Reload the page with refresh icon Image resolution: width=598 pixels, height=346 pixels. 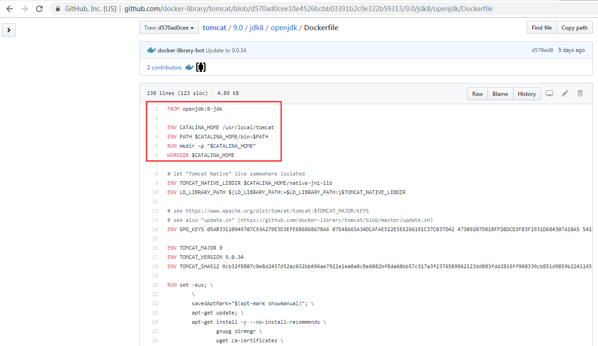click(39, 9)
